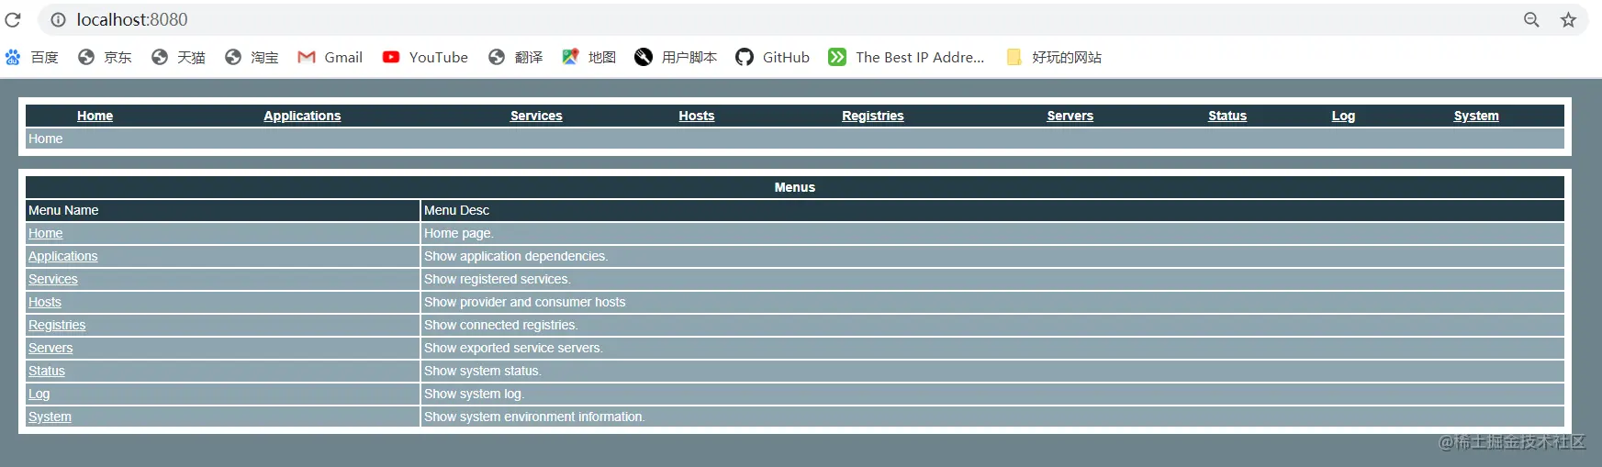Viewport: 1602px width, 467px height.
Task: Open the 淘宝 bookmark
Action: pos(252,57)
